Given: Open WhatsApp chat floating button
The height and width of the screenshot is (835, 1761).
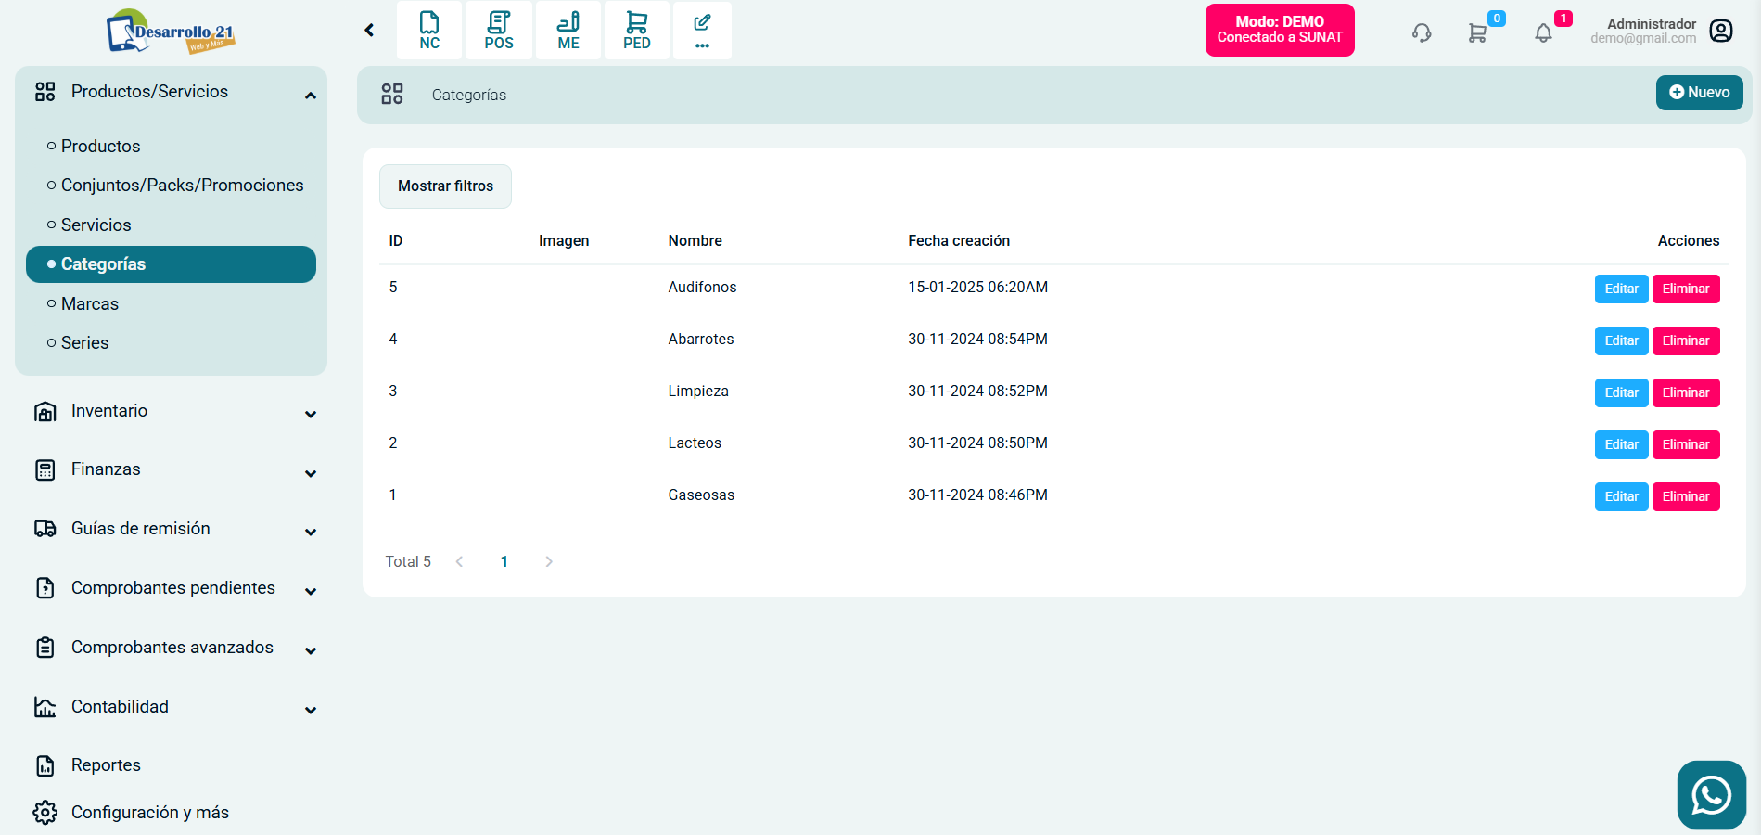Looking at the screenshot, I should tap(1711, 795).
